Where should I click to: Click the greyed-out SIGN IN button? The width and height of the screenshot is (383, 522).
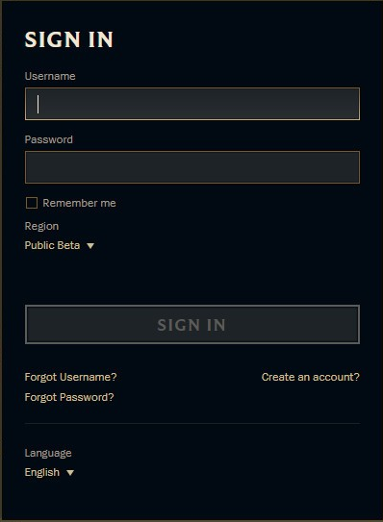192,325
